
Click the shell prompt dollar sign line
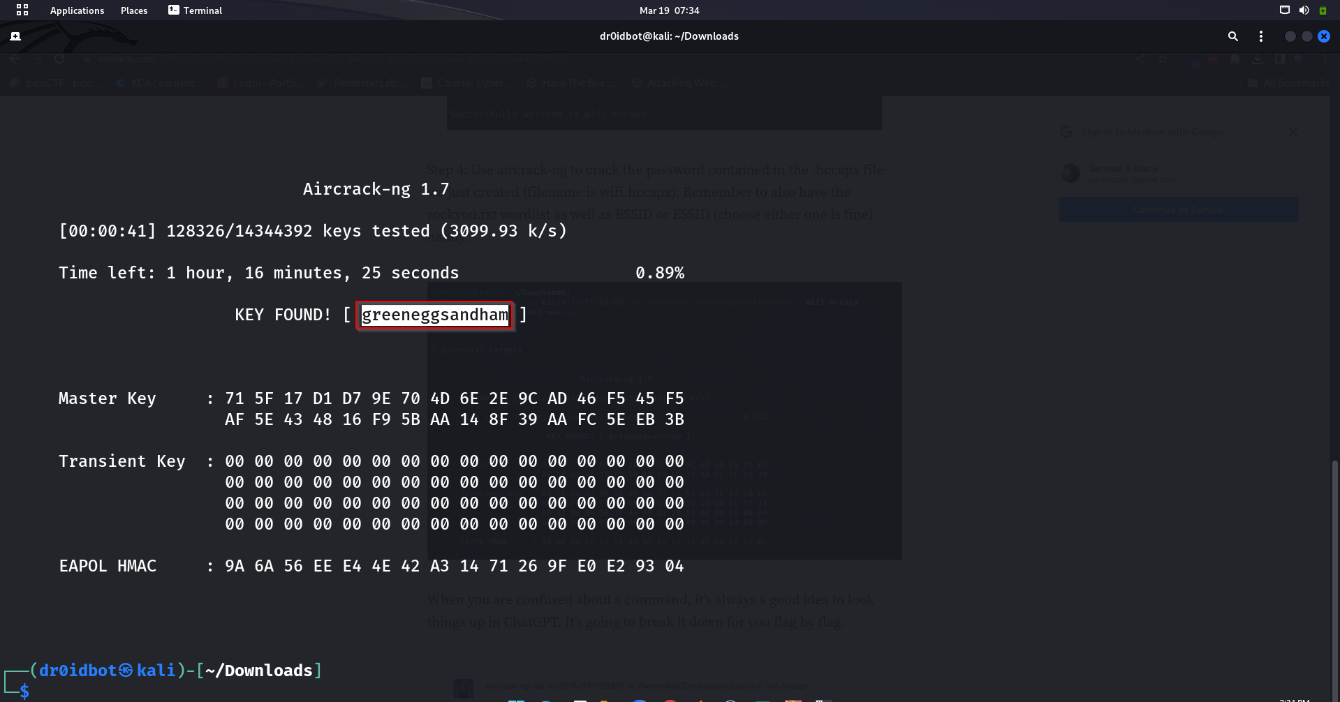[x=24, y=691]
